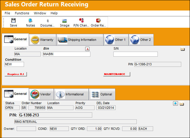Click the upper P/N field G-1398-213
Image resolution: width=190 pixels, height=138 pixels.
pos(158,64)
